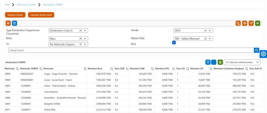
Task: Clear the Par Matricule Organis... selection
Action: click(x=80, y=44)
